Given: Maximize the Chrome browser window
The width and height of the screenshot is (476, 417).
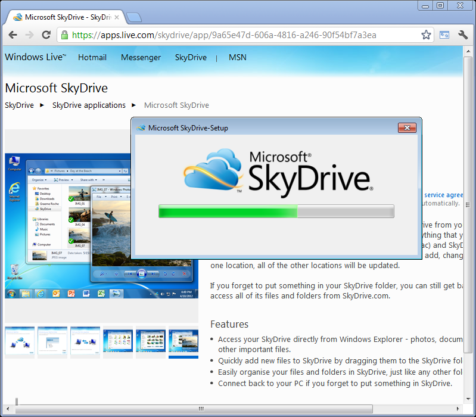Looking at the screenshot, I should pos(440,5).
